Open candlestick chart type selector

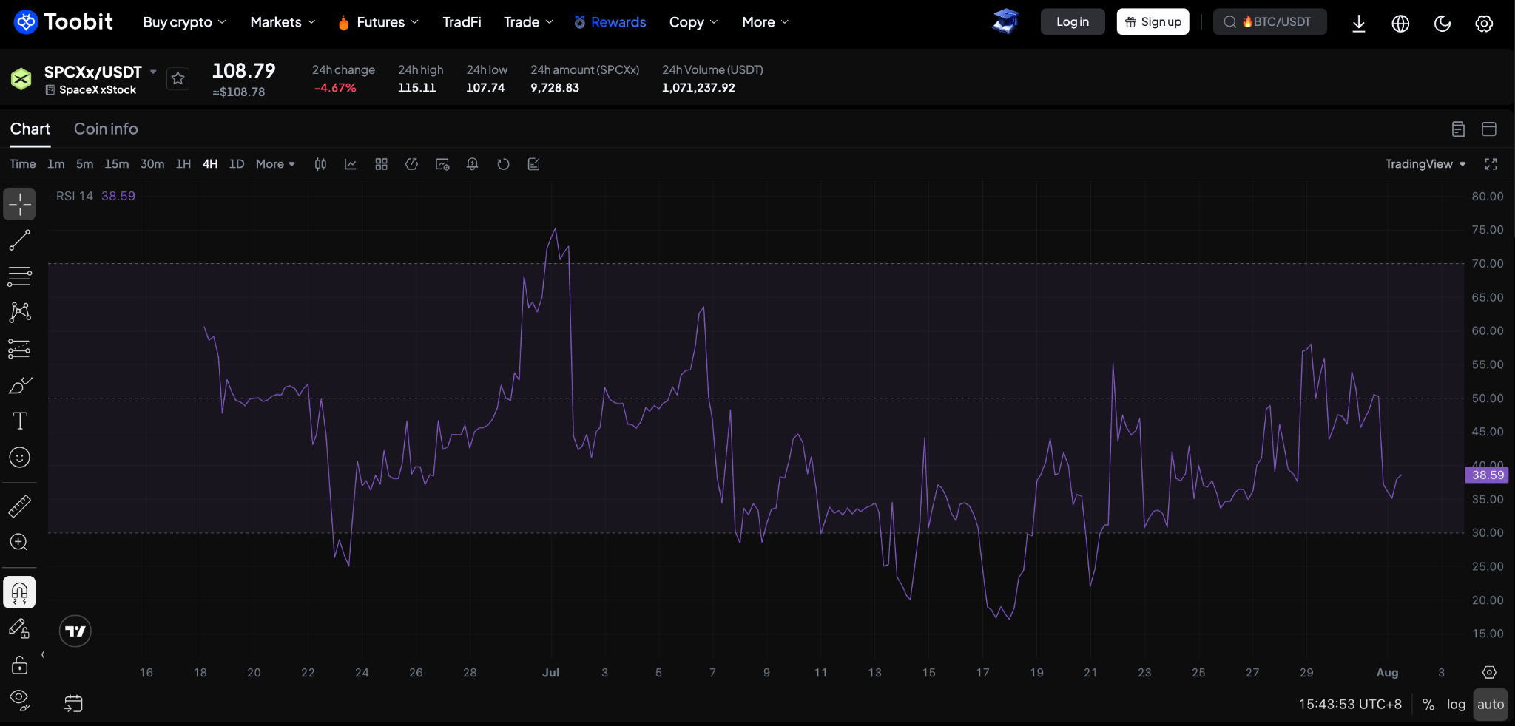click(320, 164)
